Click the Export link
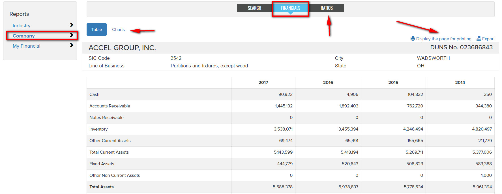The width and height of the screenshot is (502, 194). pos(488,39)
